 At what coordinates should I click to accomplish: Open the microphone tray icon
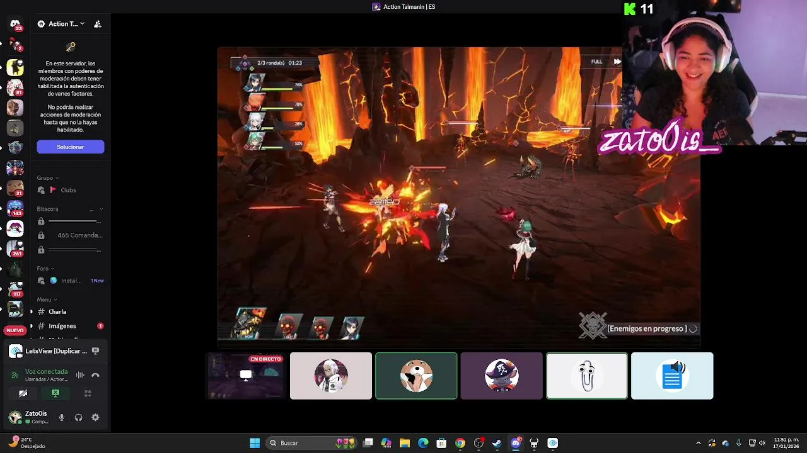coord(738,443)
